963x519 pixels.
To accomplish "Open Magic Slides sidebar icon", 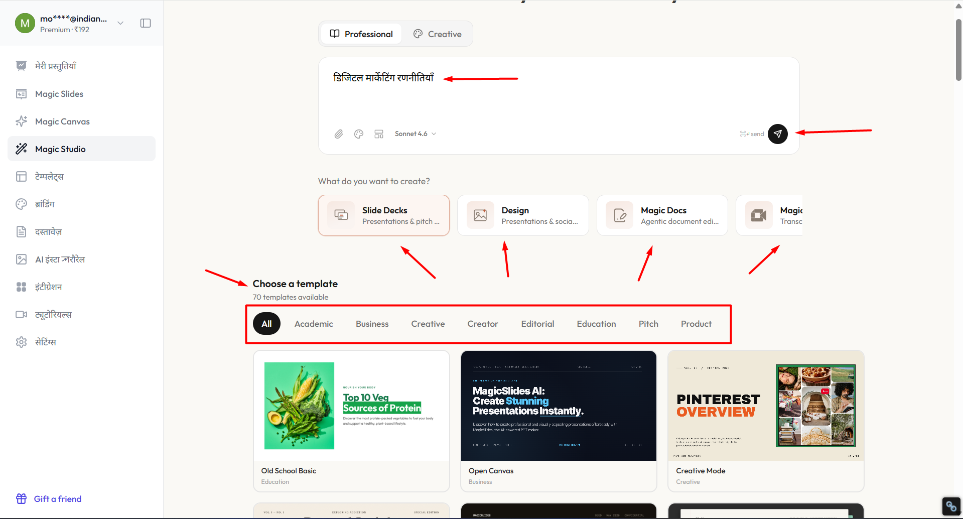I will tap(21, 94).
